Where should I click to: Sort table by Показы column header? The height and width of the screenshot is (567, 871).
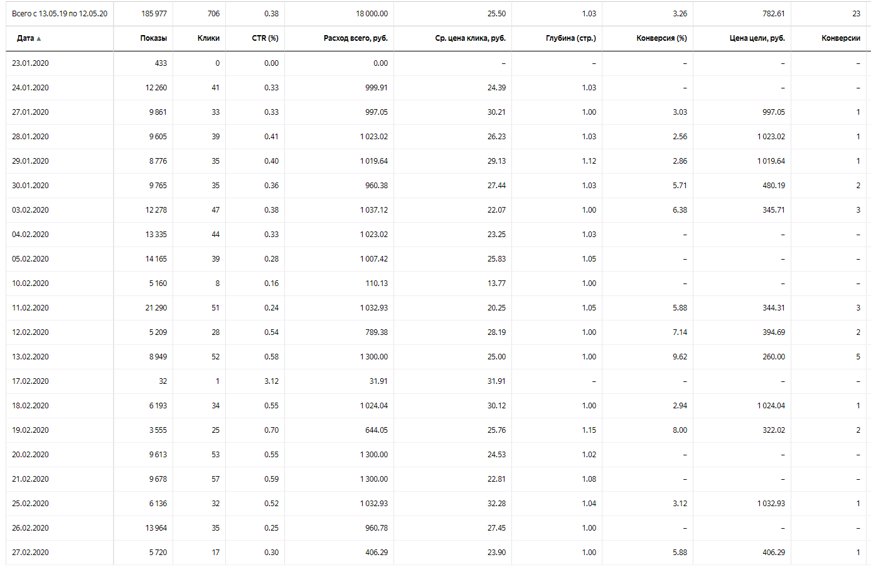pos(154,38)
